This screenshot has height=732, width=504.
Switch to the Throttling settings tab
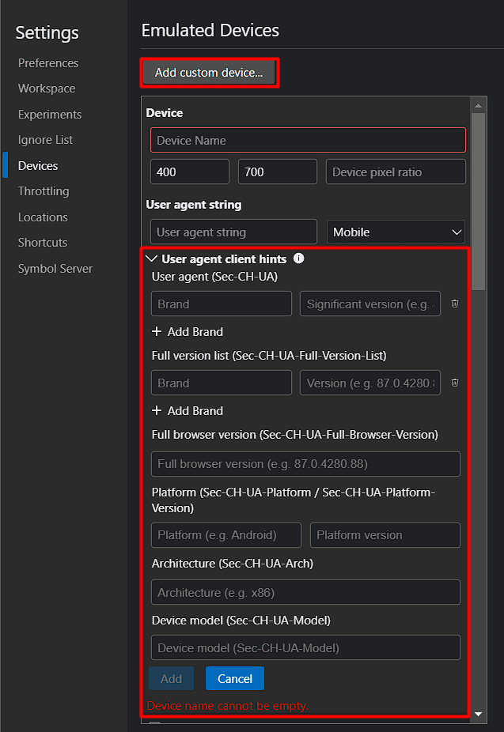[44, 191]
